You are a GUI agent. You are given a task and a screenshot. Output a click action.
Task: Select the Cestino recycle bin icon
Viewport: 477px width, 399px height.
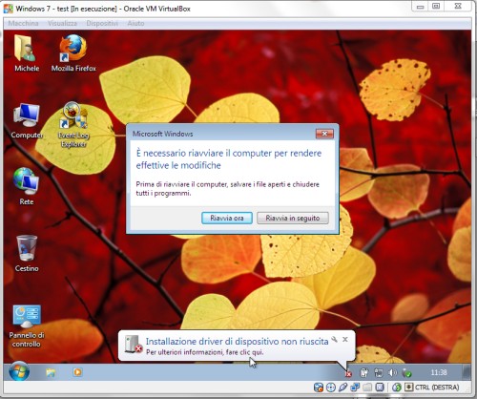[x=27, y=254]
